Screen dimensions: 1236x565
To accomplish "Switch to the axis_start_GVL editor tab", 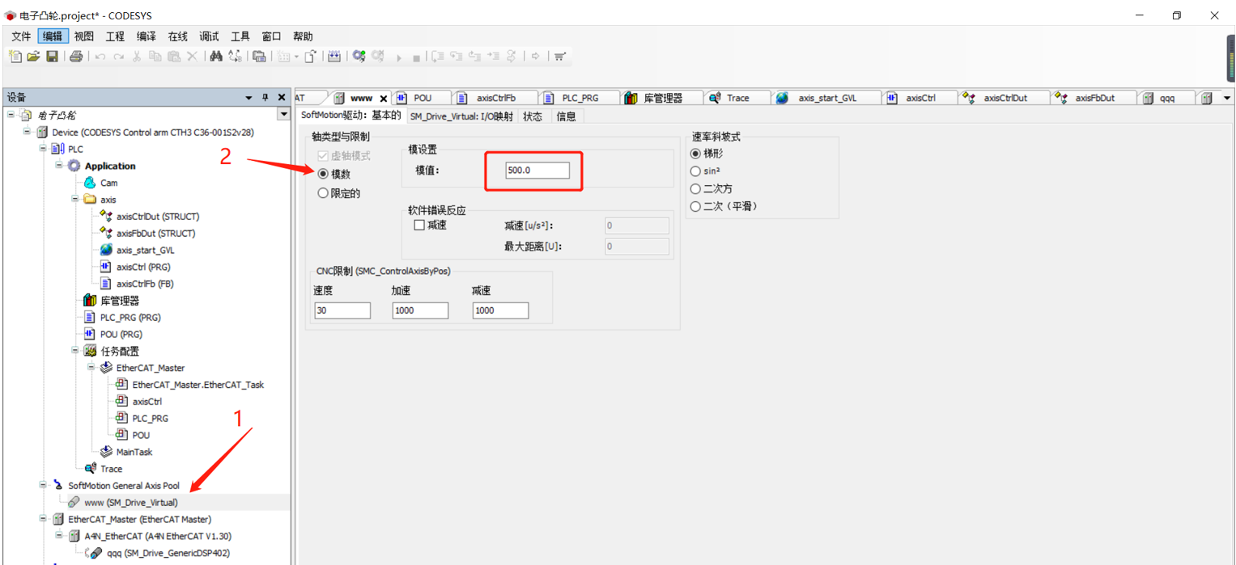I will [x=826, y=98].
